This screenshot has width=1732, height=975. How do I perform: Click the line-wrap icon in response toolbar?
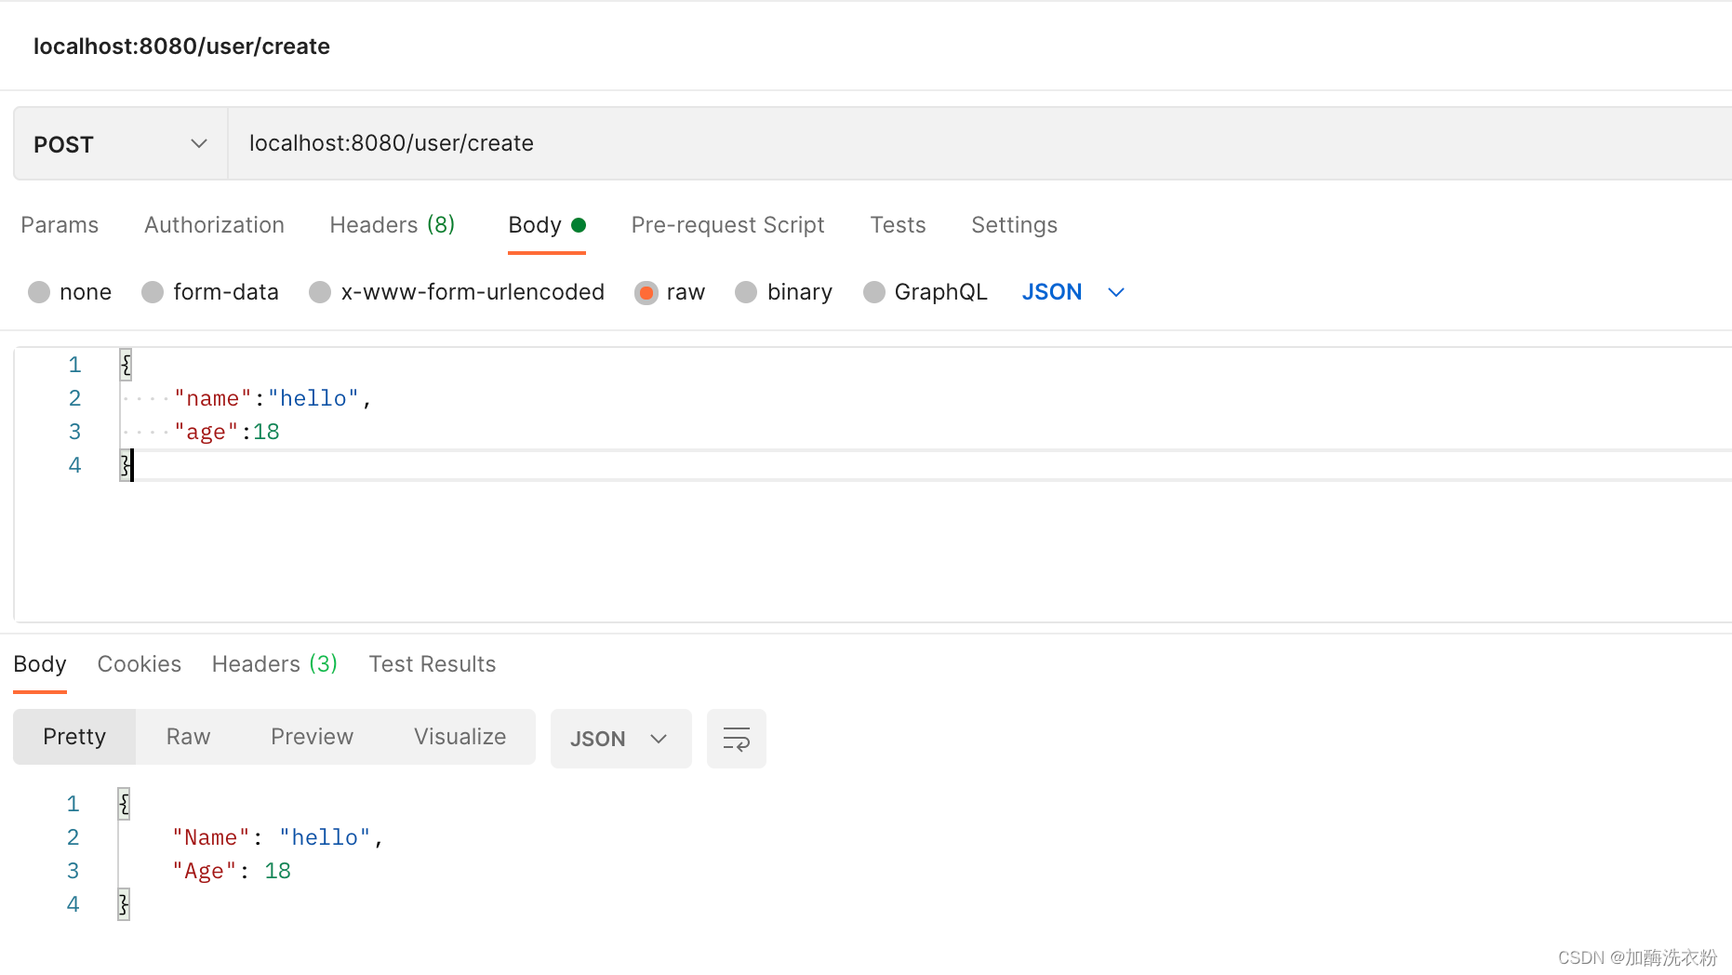736,738
